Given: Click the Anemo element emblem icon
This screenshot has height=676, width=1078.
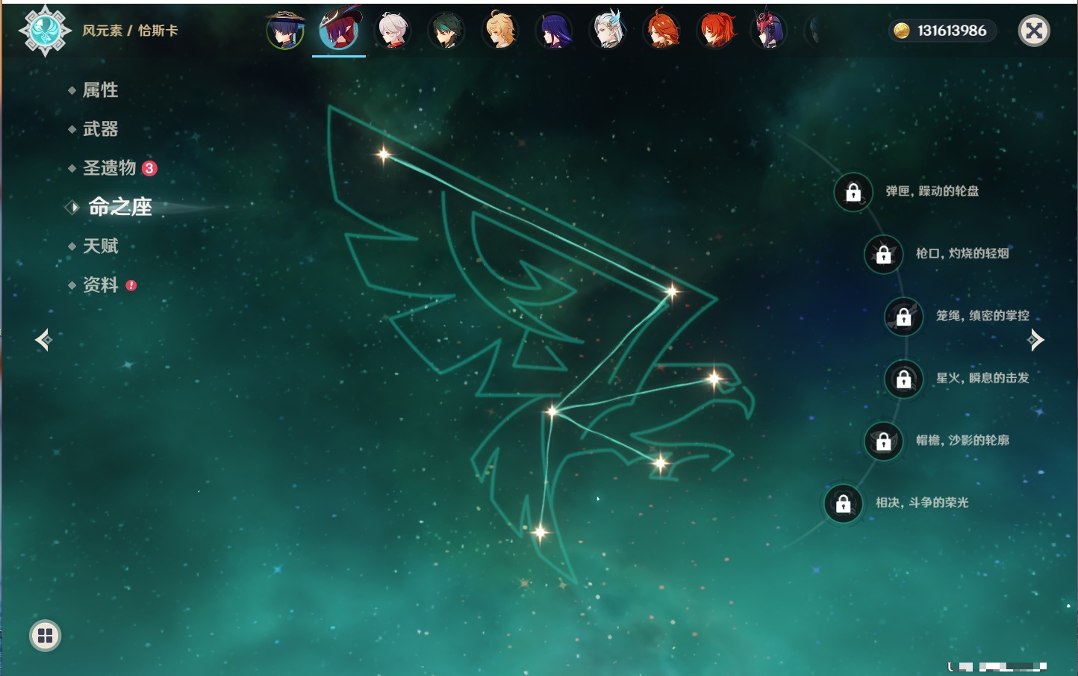Looking at the screenshot, I should point(45,31).
